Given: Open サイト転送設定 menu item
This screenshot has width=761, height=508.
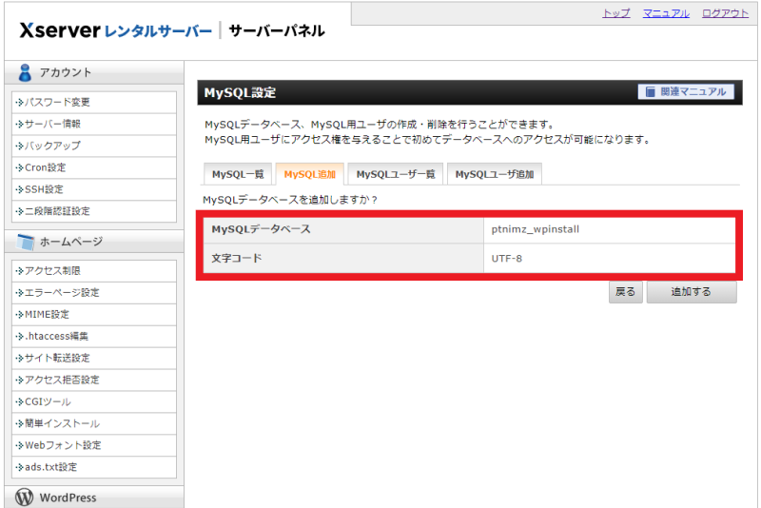Looking at the screenshot, I should tap(94, 358).
